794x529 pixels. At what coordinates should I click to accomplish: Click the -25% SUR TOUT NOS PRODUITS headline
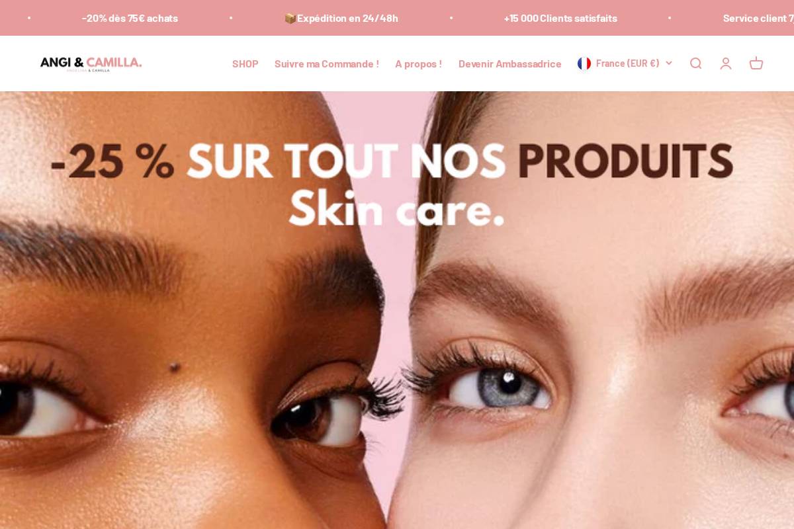(x=392, y=161)
